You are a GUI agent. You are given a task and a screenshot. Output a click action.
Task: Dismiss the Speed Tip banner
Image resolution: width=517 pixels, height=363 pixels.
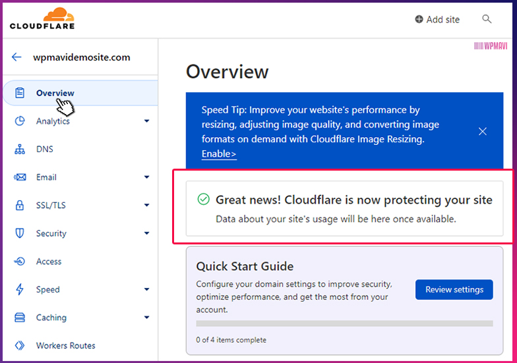(483, 132)
